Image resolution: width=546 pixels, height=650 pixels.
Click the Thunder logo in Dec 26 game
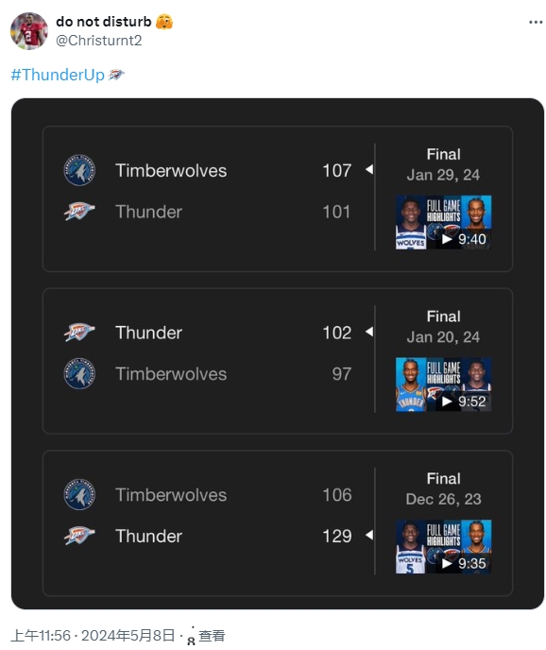(79, 536)
